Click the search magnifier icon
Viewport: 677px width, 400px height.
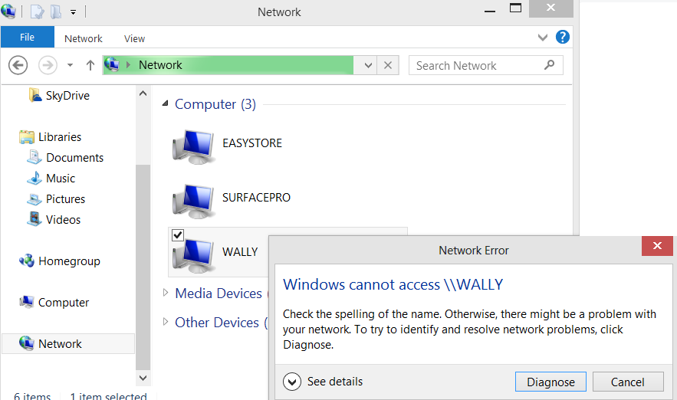pos(549,65)
